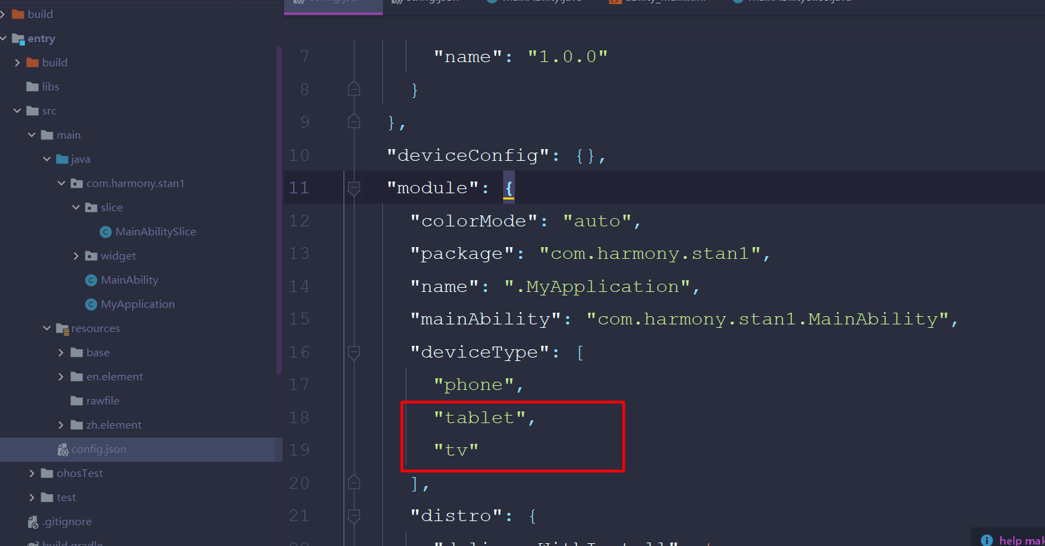Expand the build folder under entry
Screen dimensions: 1045x546
coord(17,62)
